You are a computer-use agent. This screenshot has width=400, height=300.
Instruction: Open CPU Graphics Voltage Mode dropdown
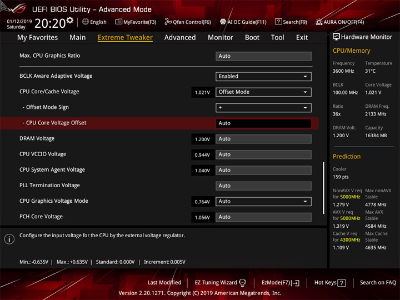pos(263,201)
